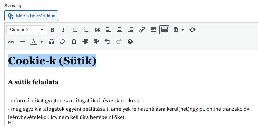Open the special character (Omega) dialog

click(74, 42)
